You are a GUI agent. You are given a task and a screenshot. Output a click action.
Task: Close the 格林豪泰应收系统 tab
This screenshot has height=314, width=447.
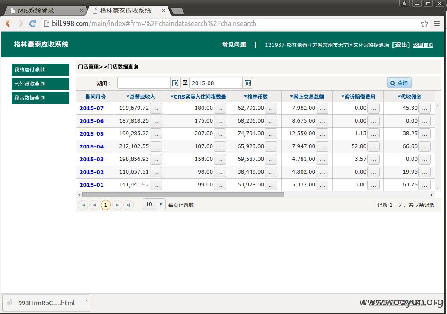163,11
